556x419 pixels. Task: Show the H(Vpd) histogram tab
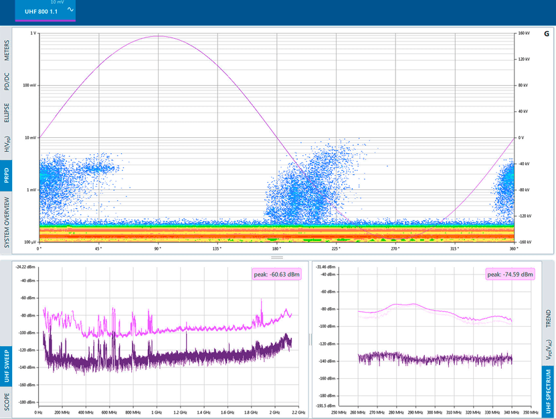point(7,145)
